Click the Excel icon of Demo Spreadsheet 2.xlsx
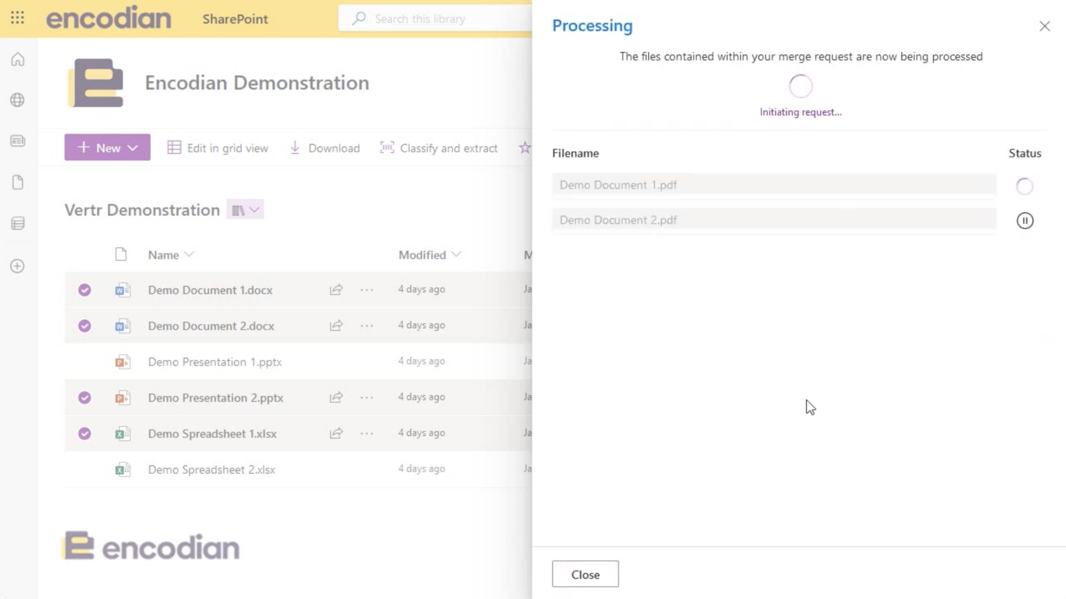 click(122, 469)
